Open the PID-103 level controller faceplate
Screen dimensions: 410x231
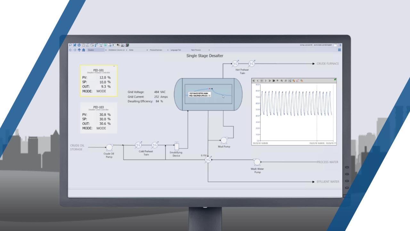[x=99, y=117]
